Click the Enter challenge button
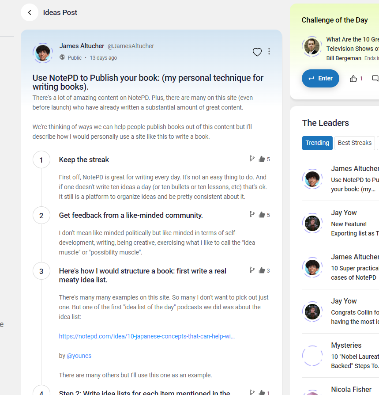This screenshot has width=379, height=395. coord(320,78)
